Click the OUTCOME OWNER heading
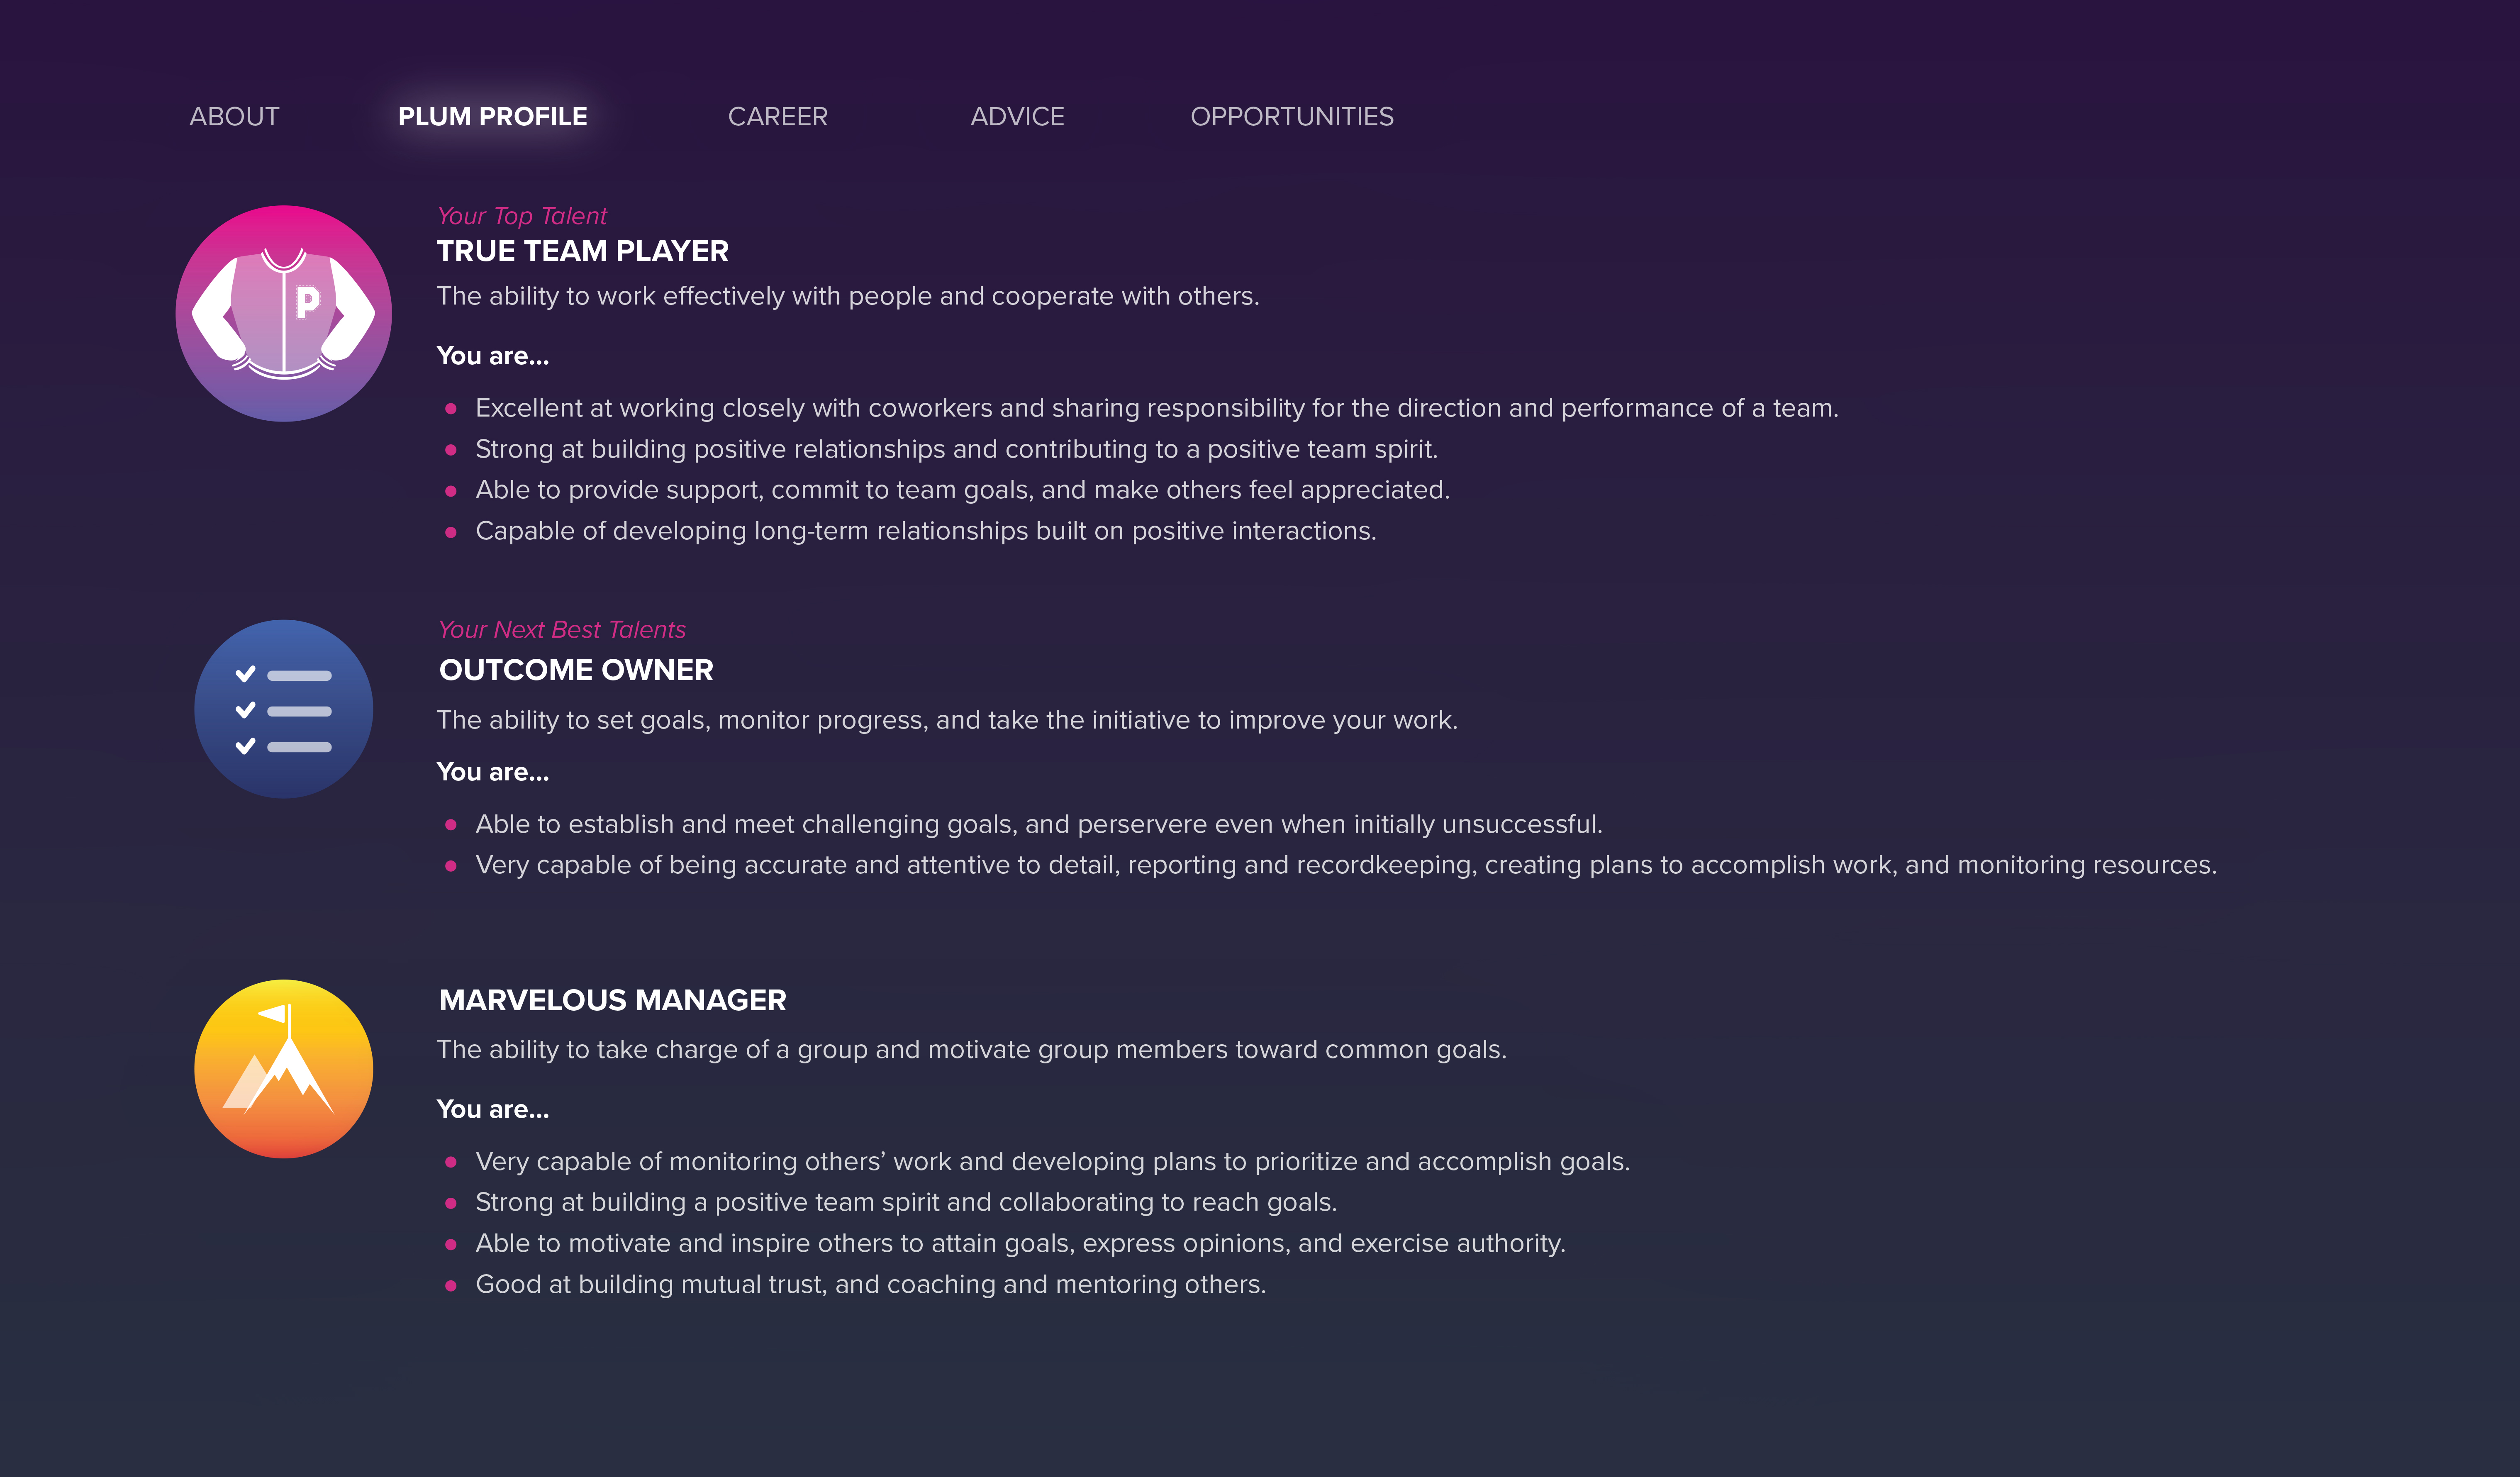2520x1477 pixels. point(576,670)
